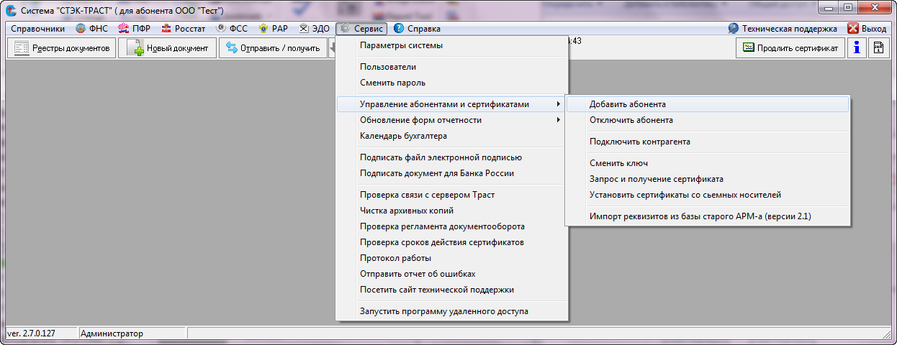The width and height of the screenshot is (897, 345).
Task: Open the ФНС menu
Action: [91, 29]
